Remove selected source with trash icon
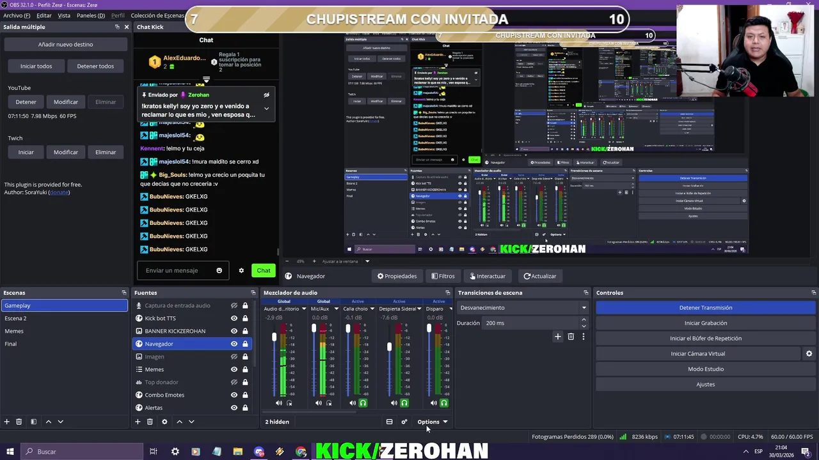The image size is (819, 460). click(x=150, y=422)
